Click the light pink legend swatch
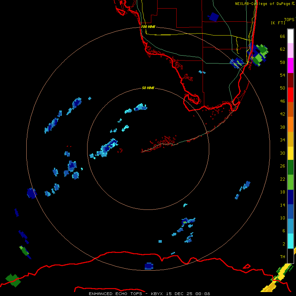The width and height of the screenshot is (296, 296). click(x=290, y=50)
